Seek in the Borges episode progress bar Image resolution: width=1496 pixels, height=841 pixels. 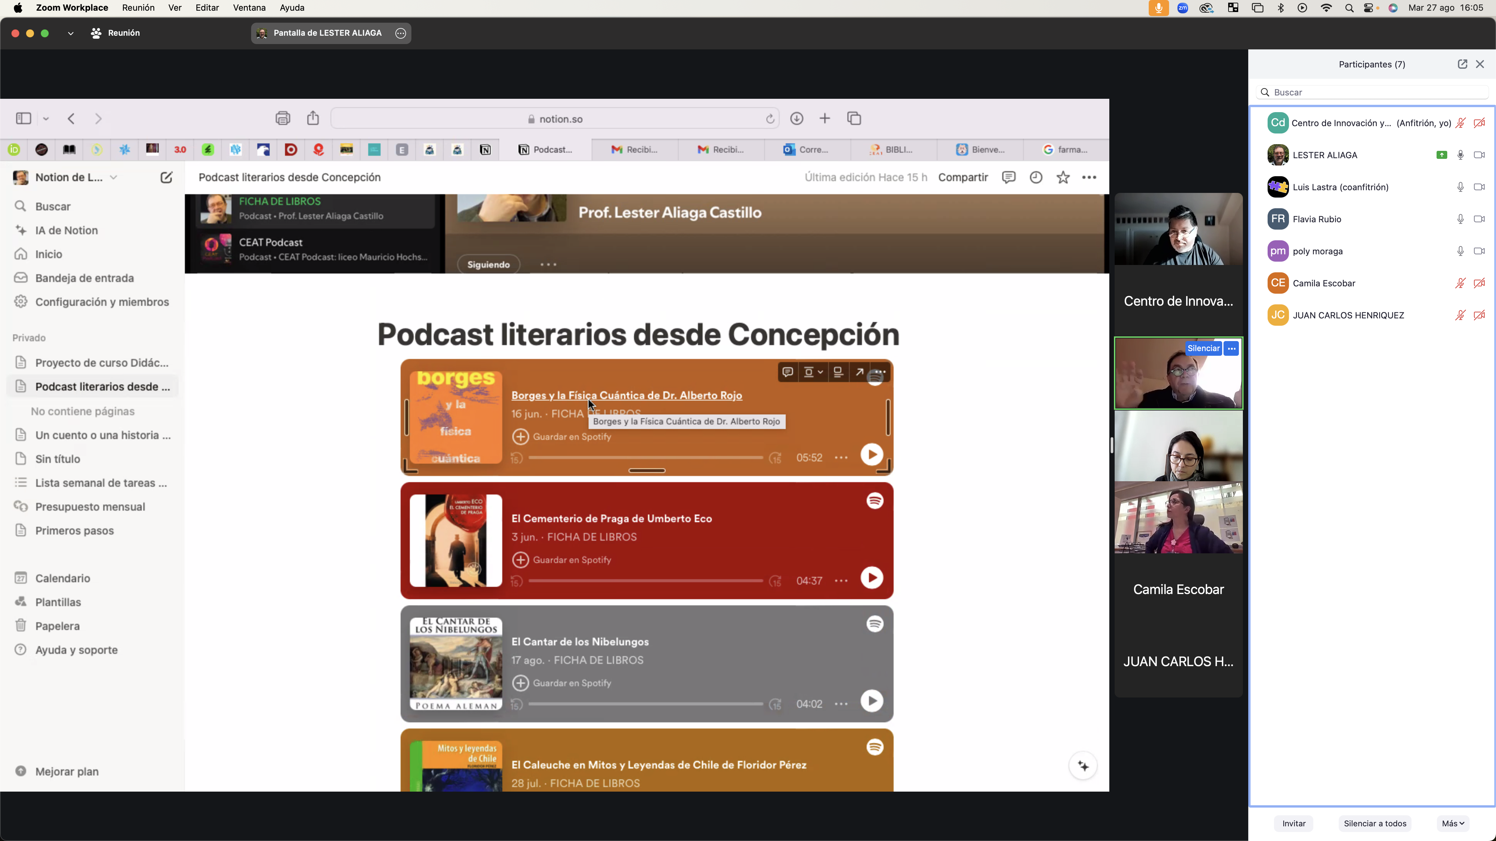click(x=645, y=457)
